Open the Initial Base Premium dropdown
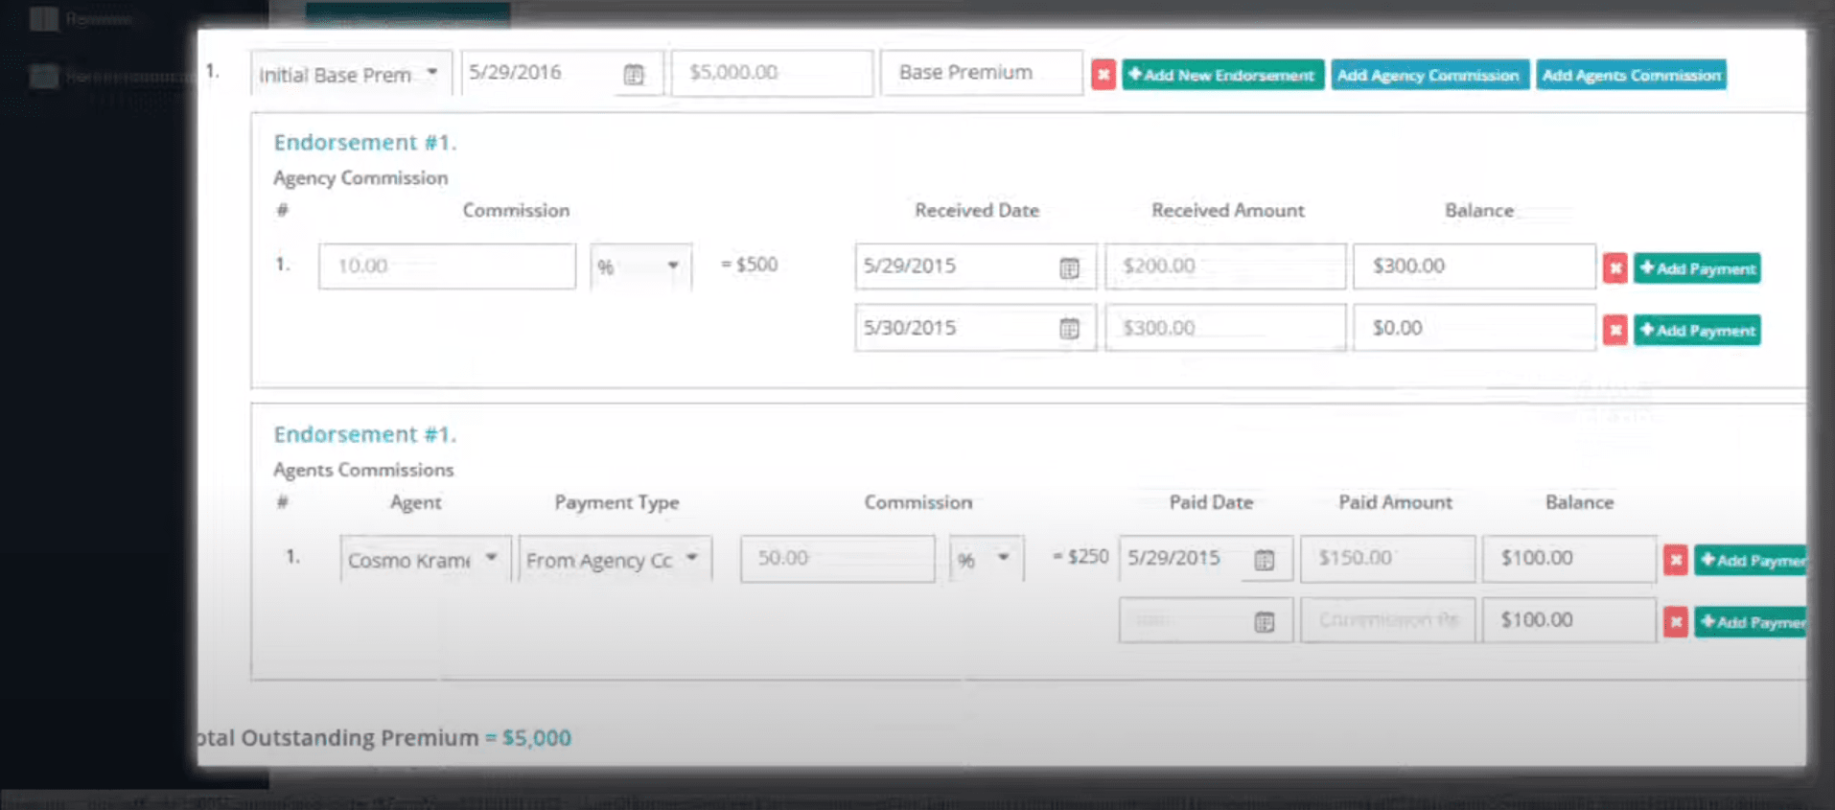 (x=351, y=74)
